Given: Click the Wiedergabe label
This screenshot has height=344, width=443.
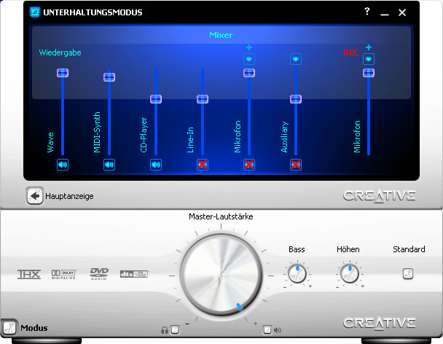Looking at the screenshot, I should click(x=60, y=52).
